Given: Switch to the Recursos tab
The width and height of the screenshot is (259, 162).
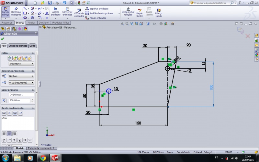Looking at the screenshot, I should point(7,23).
